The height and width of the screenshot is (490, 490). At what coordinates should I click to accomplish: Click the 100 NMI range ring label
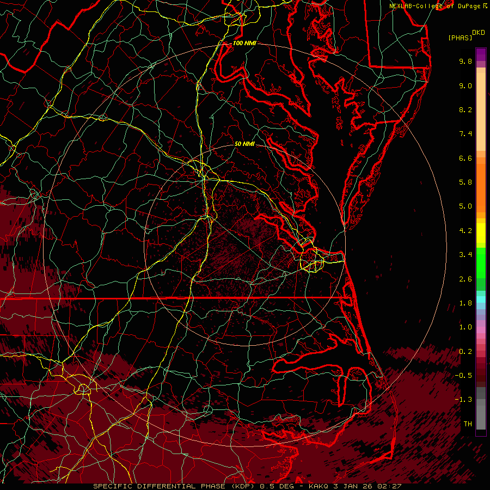point(244,43)
